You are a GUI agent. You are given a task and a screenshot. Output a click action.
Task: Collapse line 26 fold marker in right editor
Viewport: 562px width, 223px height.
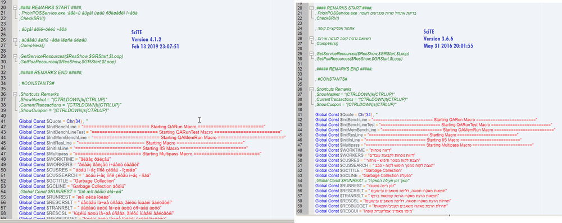click(x=311, y=38)
